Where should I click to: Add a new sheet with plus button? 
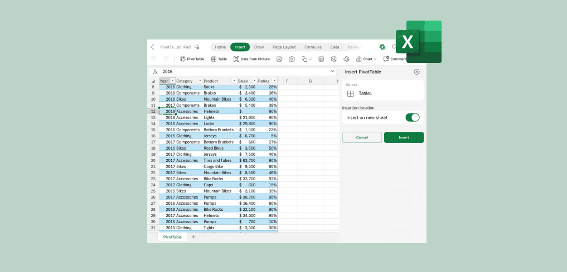point(193,237)
